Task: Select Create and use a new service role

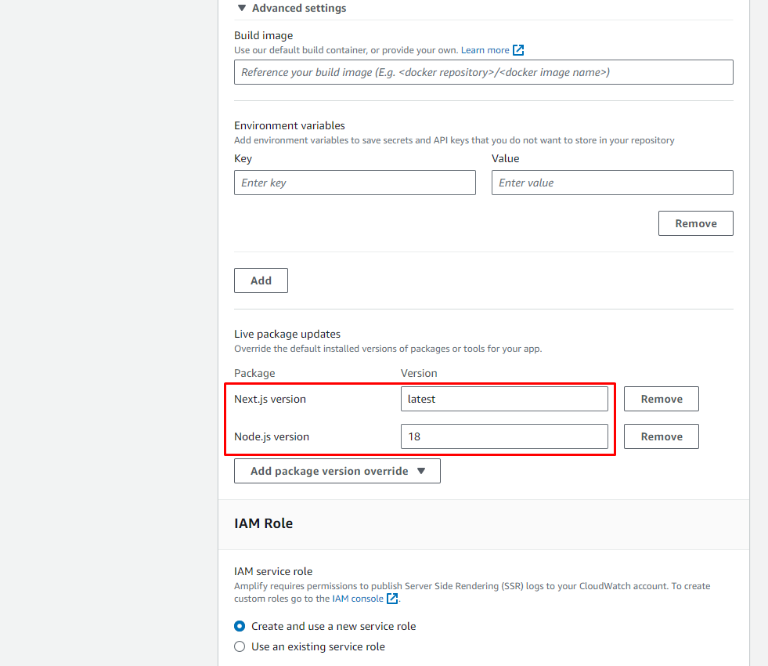Action: (240, 626)
